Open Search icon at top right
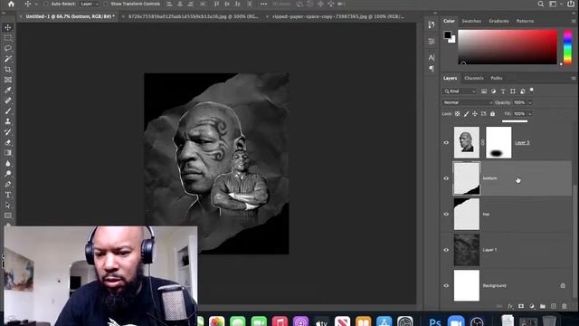 (541, 4)
